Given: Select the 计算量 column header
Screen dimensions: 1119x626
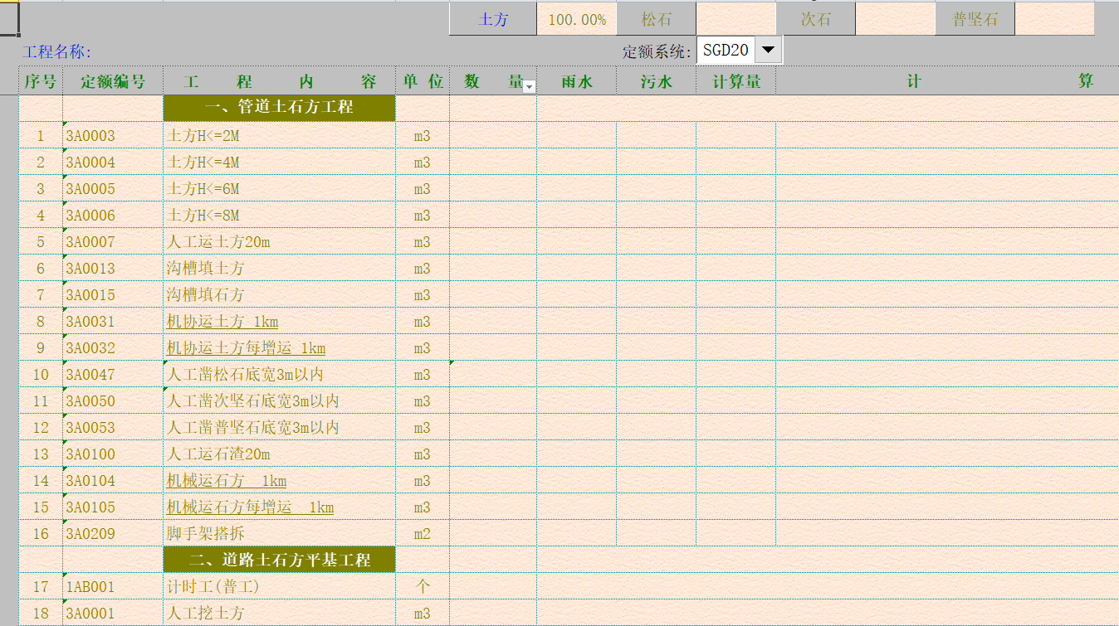Looking at the screenshot, I should tap(735, 81).
